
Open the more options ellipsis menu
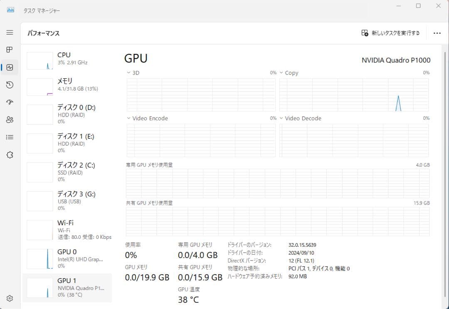coord(437,33)
